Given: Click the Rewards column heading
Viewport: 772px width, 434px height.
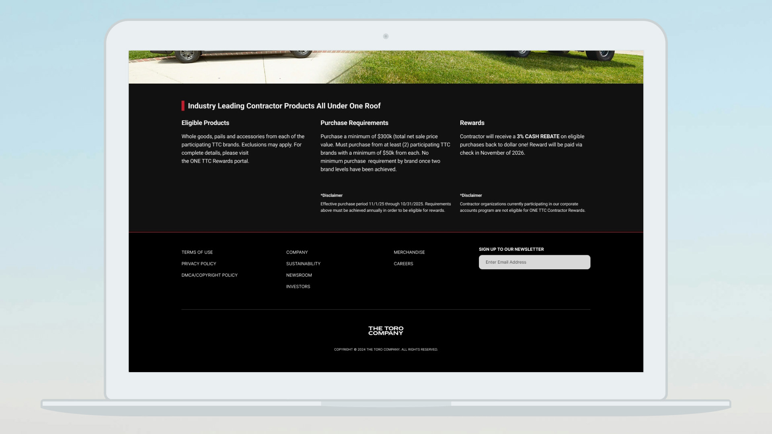Looking at the screenshot, I should coord(472,123).
